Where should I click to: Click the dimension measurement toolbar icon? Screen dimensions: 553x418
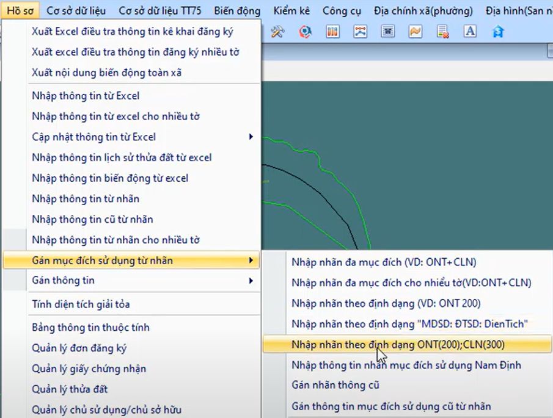coord(360,32)
